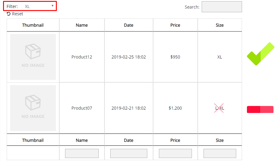
Task: Sort by the Price column header
Action: (175, 25)
